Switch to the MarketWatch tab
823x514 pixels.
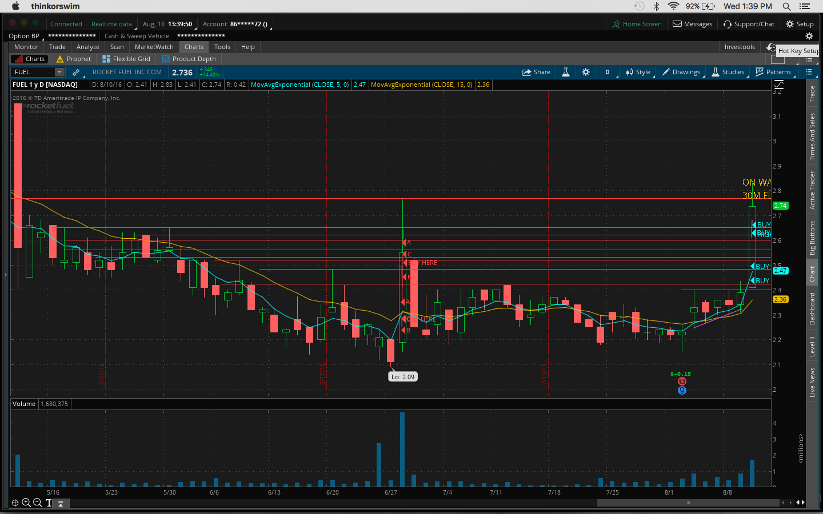point(154,47)
